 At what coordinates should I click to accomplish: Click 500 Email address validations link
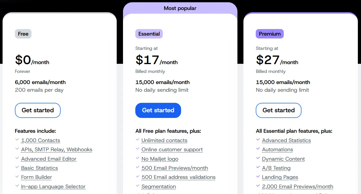(x=178, y=177)
